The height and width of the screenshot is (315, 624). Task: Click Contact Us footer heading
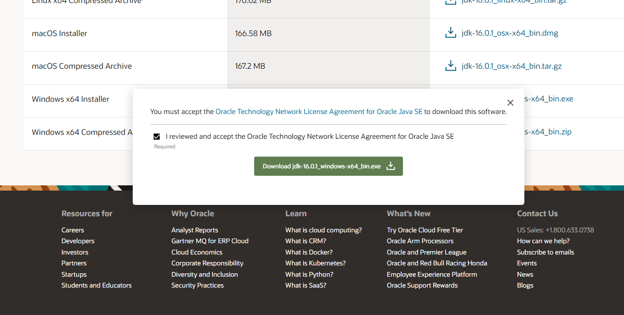537,214
